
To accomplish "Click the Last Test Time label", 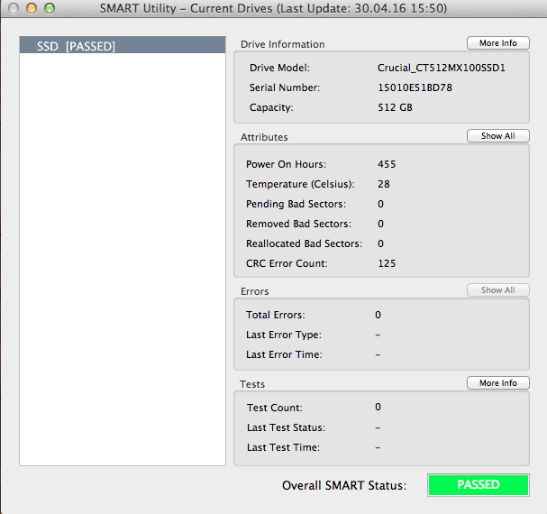I will 283,447.
